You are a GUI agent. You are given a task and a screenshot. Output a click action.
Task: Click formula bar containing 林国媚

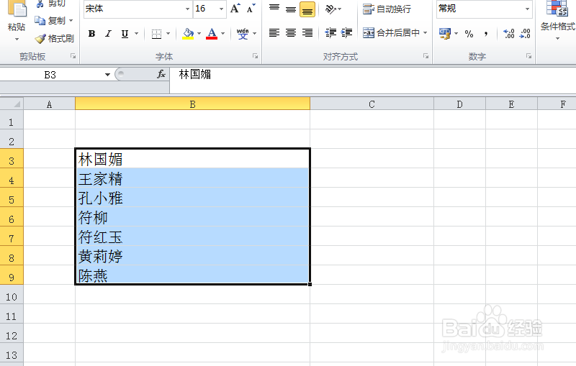point(373,75)
